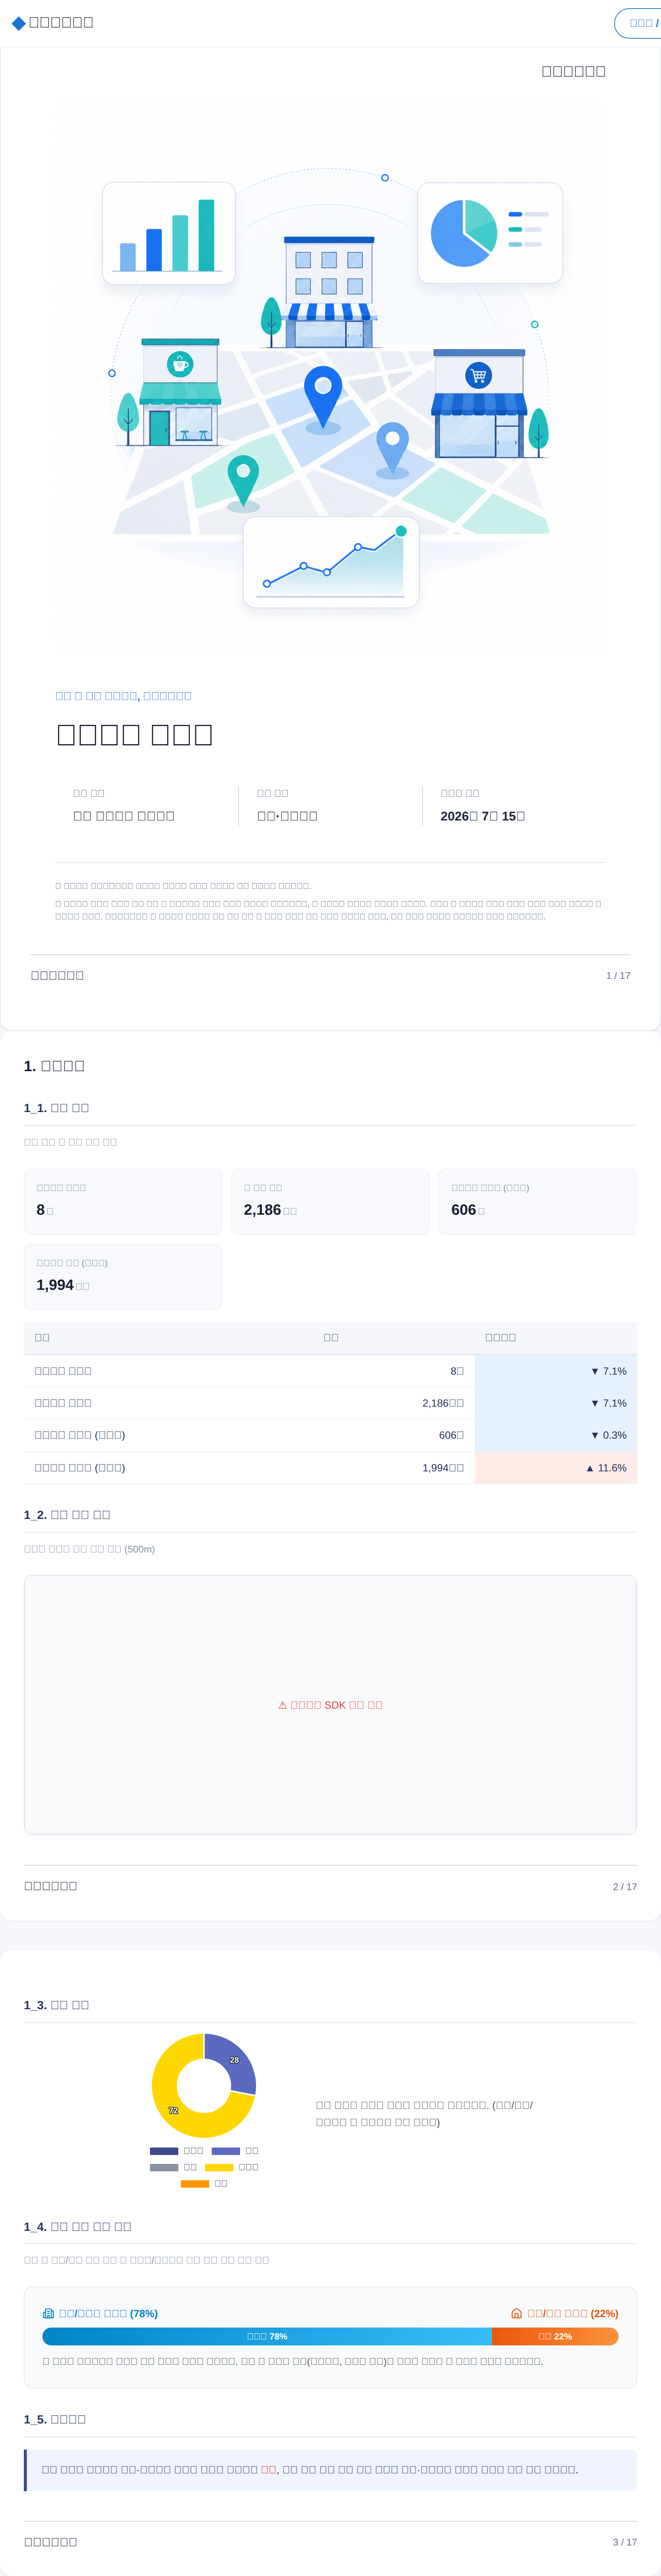Click the orange 22% bar segment
661x2576 pixels.
[x=555, y=2336]
